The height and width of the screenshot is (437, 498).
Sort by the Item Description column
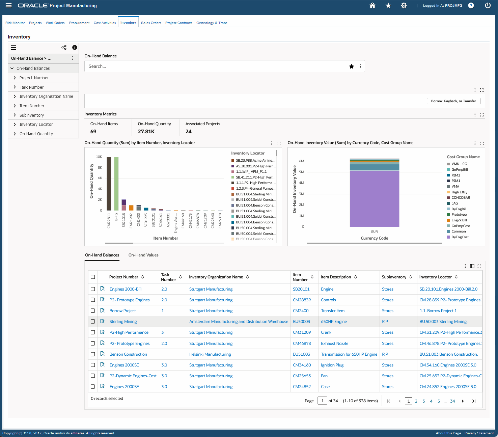(355, 277)
